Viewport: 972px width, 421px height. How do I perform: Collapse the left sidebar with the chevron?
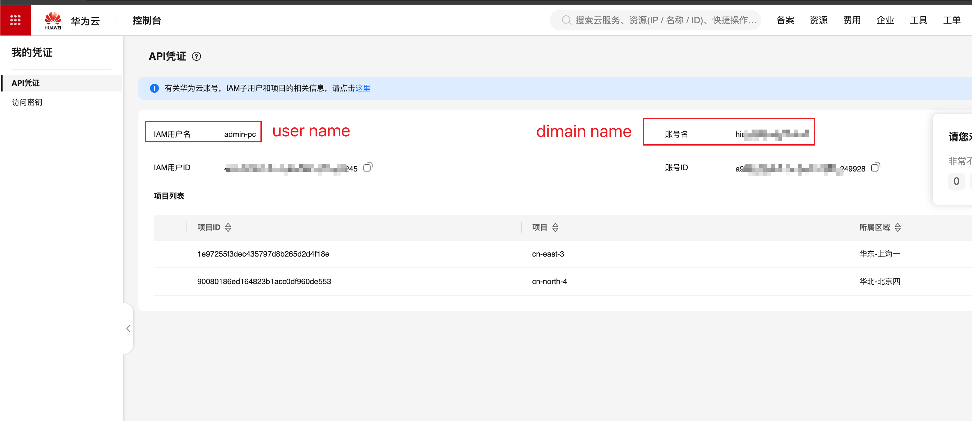pos(128,329)
